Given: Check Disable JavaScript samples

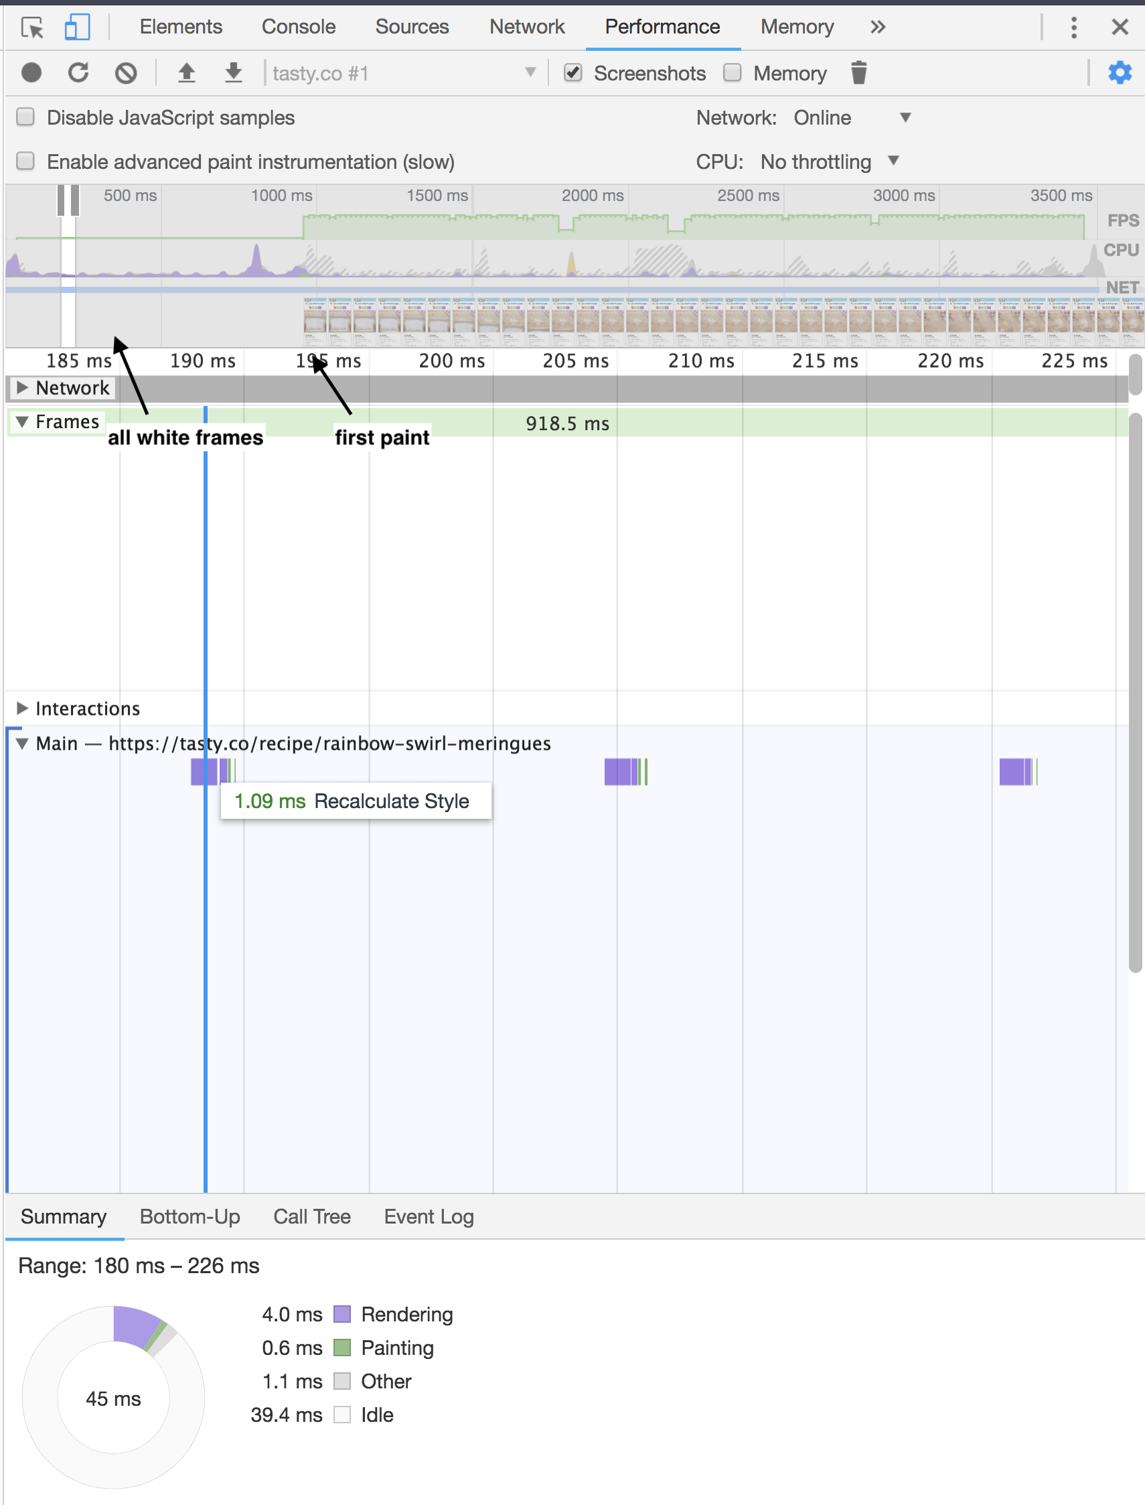Looking at the screenshot, I should [x=26, y=117].
